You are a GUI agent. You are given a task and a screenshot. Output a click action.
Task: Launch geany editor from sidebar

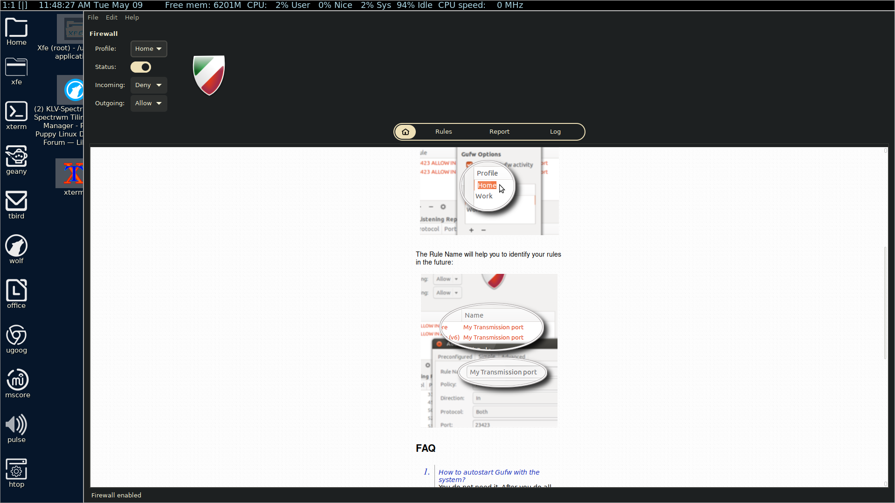point(16,157)
